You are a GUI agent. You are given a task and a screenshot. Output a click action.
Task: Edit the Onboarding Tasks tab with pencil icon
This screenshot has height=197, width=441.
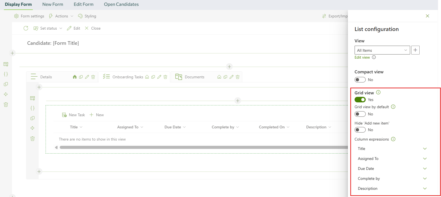point(159,77)
